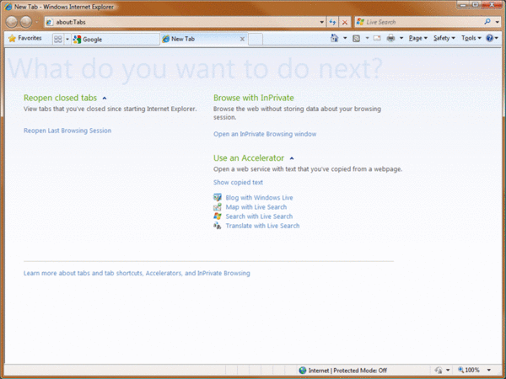
Task: Click the Back navigation button
Action: pyautogui.click(x=12, y=22)
